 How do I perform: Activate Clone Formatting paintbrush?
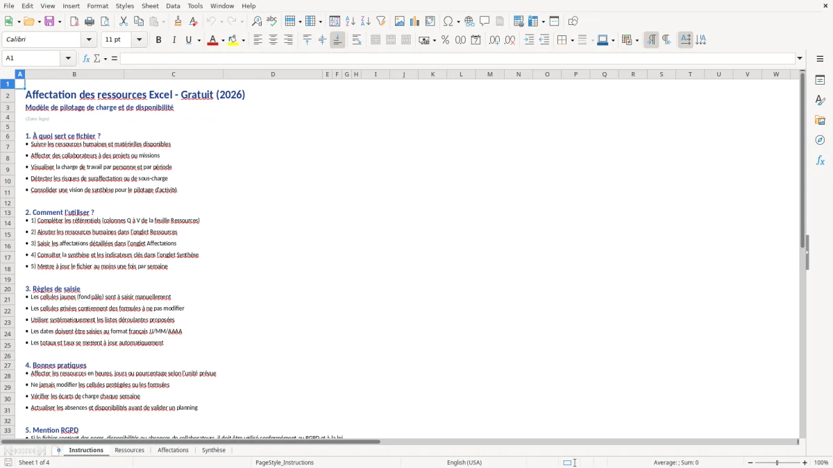click(178, 21)
